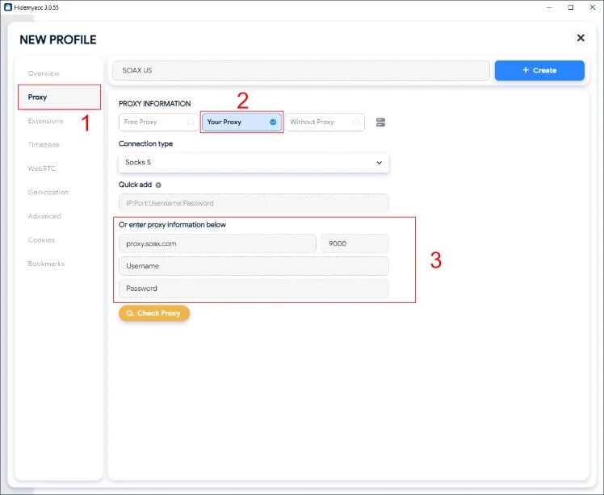Click the Quick add help icon
The image size is (604, 495).
pyautogui.click(x=158, y=185)
